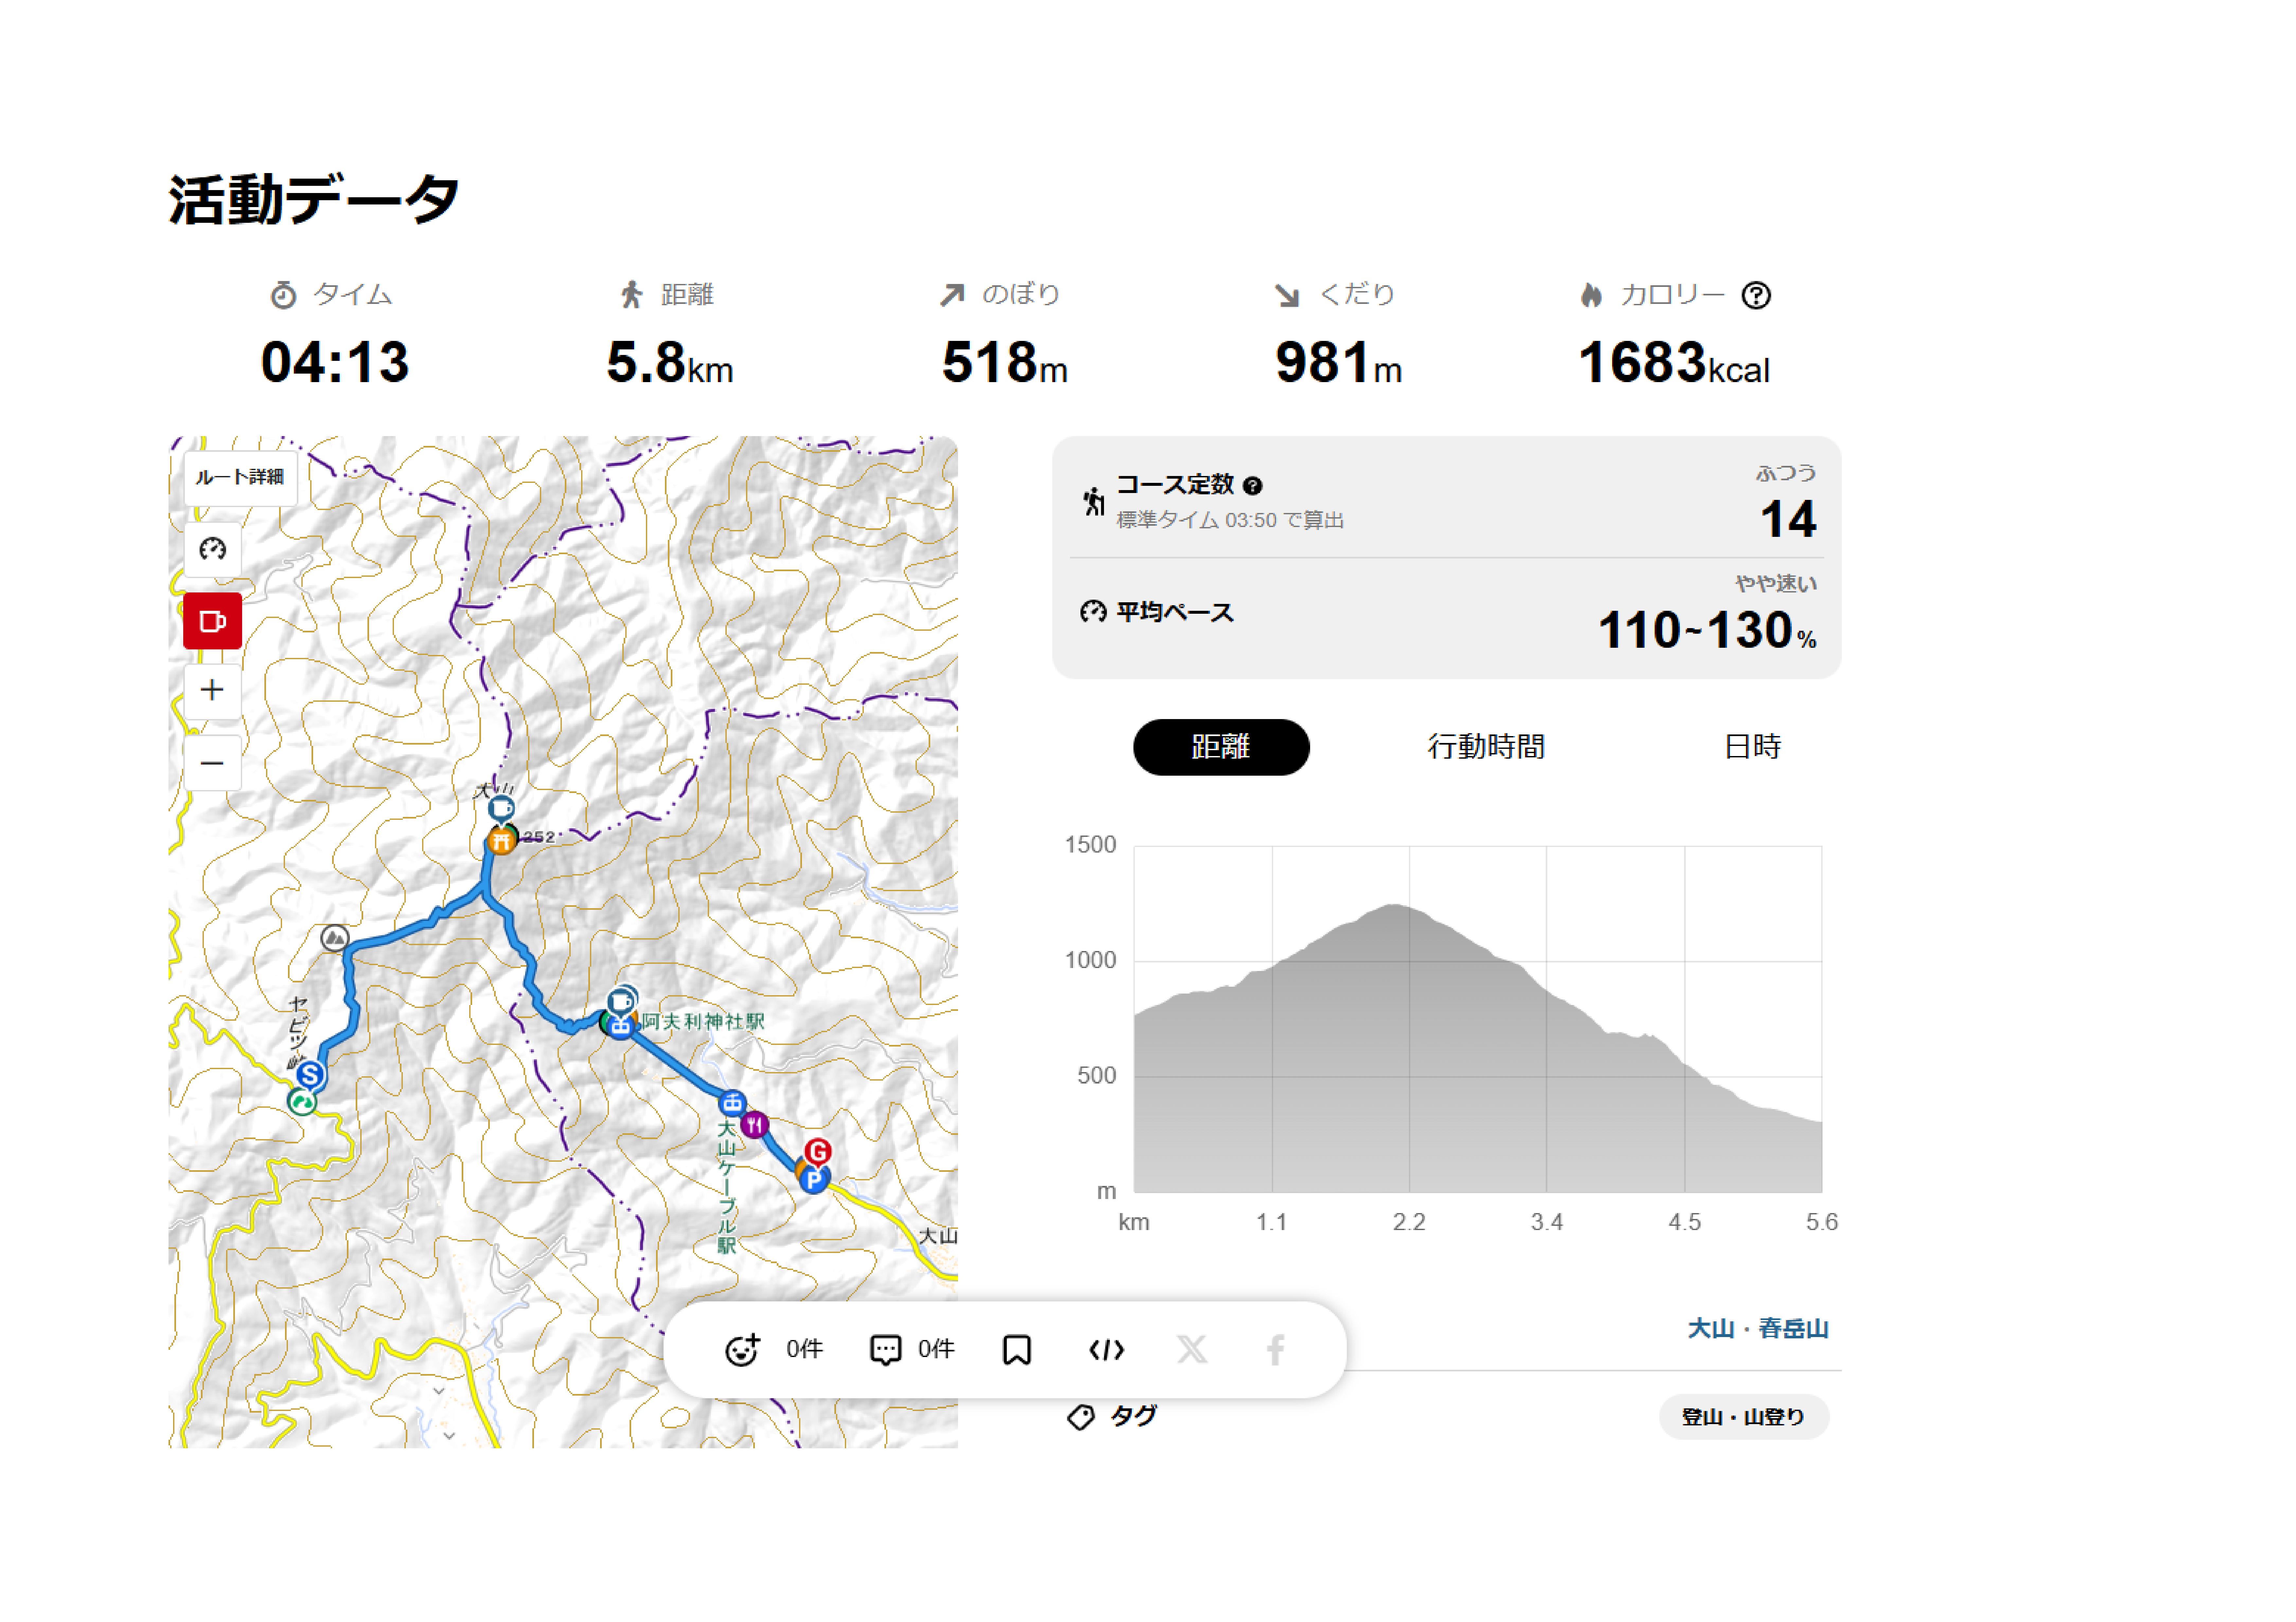Click the embed code icon
Screen dimensions: 2296x1622
click(x=1106, y=1350)
